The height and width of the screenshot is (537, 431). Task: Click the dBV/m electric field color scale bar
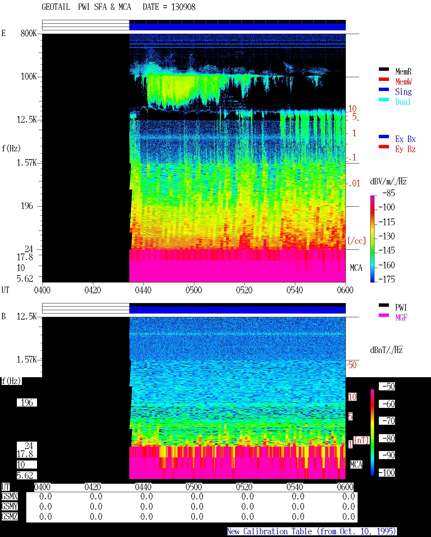click(x=372, y=239)
